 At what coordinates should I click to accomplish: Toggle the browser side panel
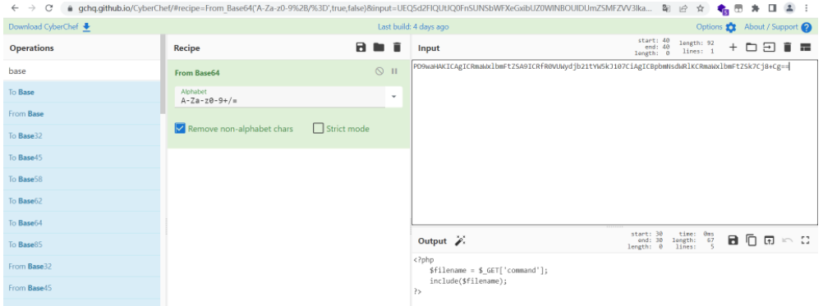coord(772,8)
